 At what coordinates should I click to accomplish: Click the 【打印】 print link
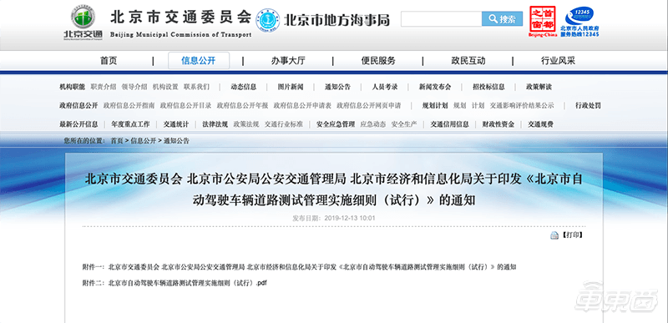(572, 235)
